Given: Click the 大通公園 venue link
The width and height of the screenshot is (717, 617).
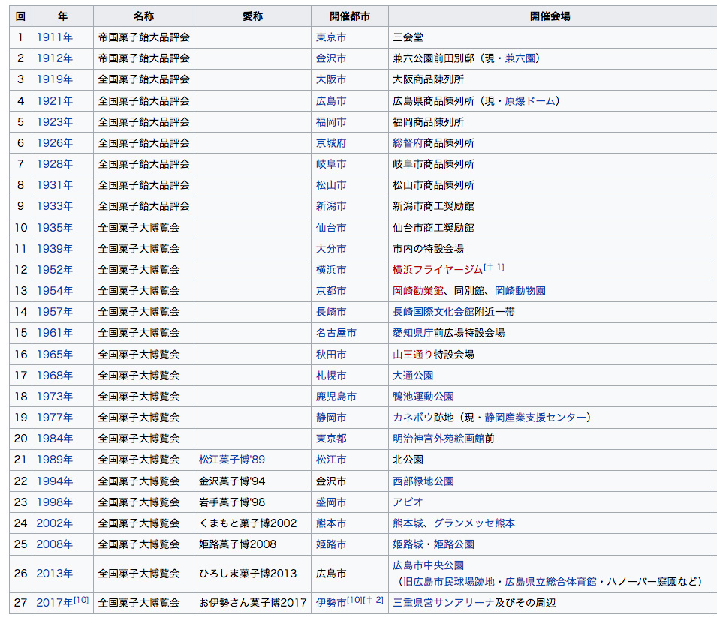Looking at the screenshot, I should click(413, 375).
